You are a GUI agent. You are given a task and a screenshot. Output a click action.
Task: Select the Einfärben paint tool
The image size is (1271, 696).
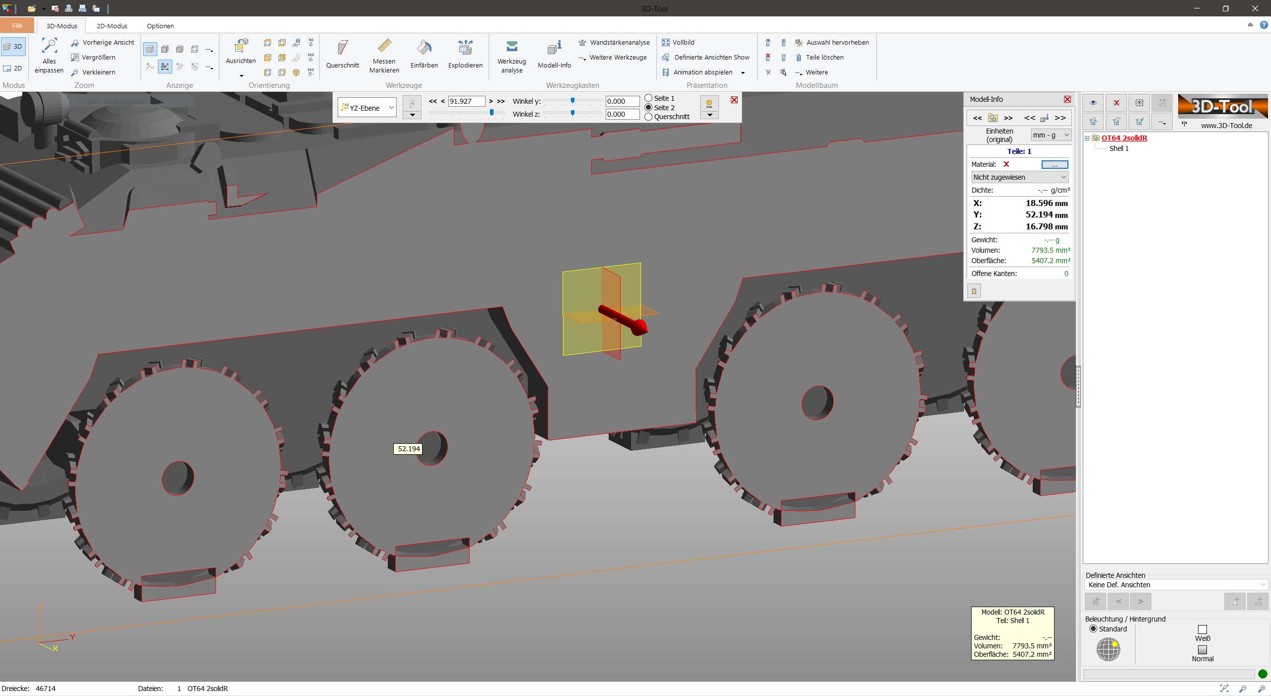pos(424,54)
